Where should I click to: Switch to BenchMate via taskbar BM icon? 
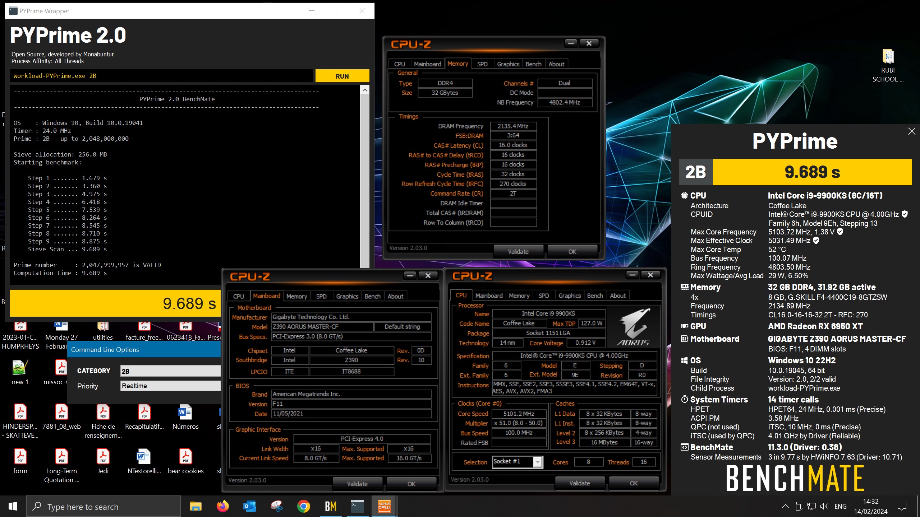[x=331, y=506]
